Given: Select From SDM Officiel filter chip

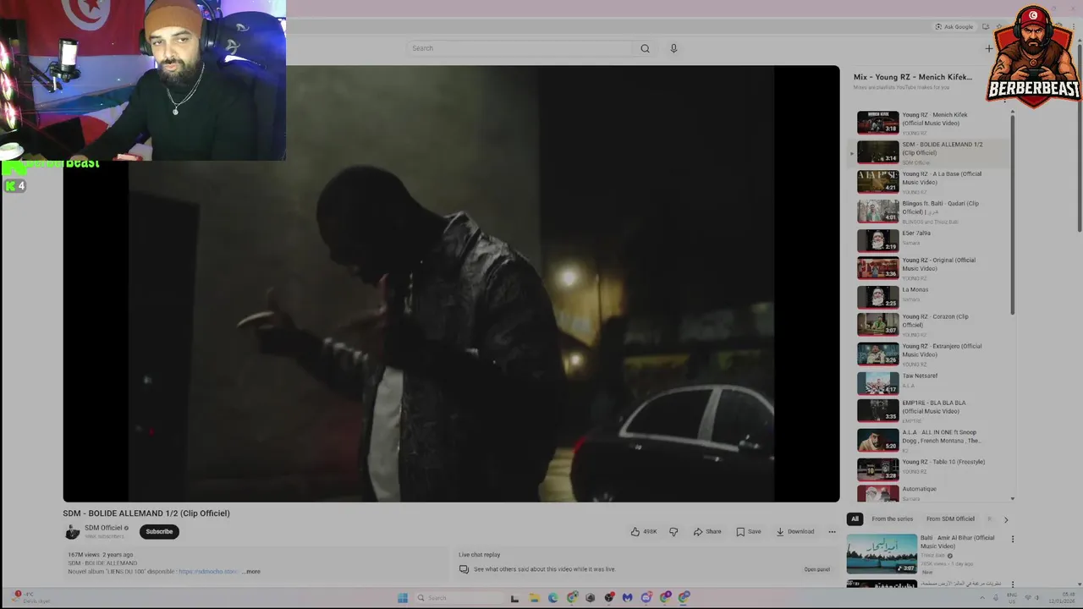Looking at the screenshot, I should (x=950, y=518).
